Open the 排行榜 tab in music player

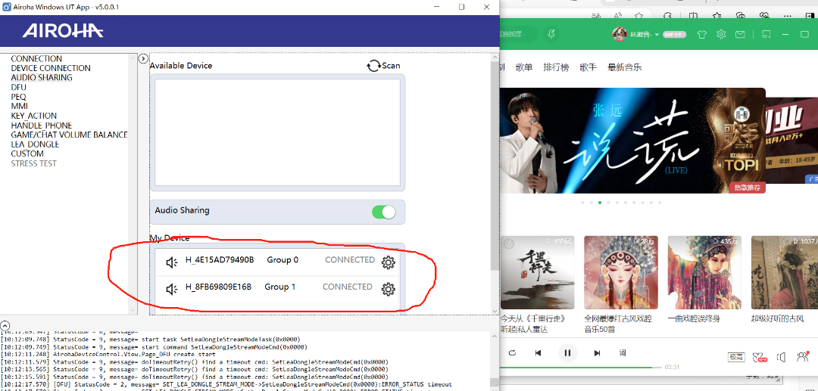[556, 67]
